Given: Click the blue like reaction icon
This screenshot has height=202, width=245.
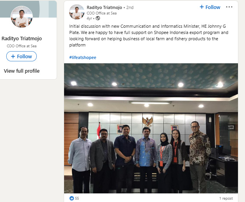Looking at the screenshot, I should coord(72,198).
